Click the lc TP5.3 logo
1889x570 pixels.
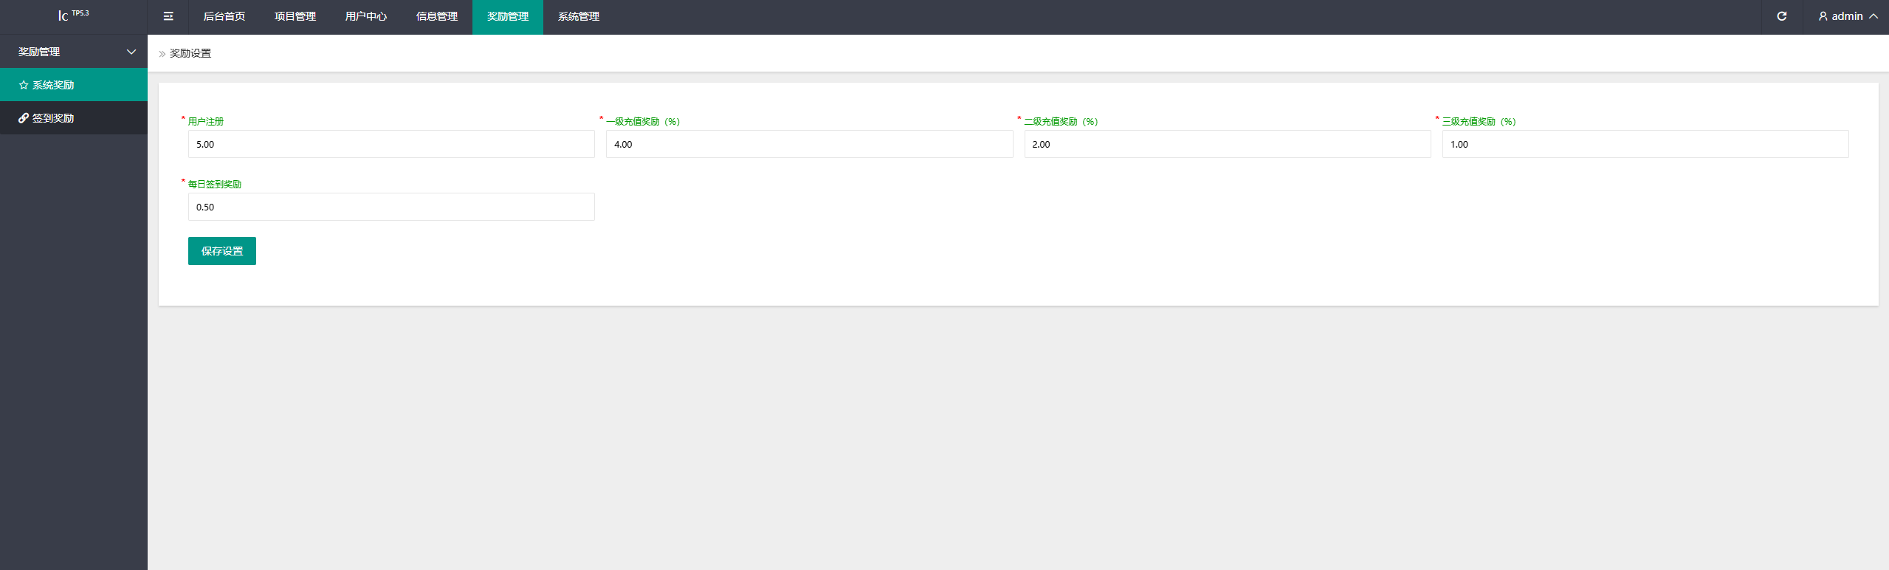74,15
